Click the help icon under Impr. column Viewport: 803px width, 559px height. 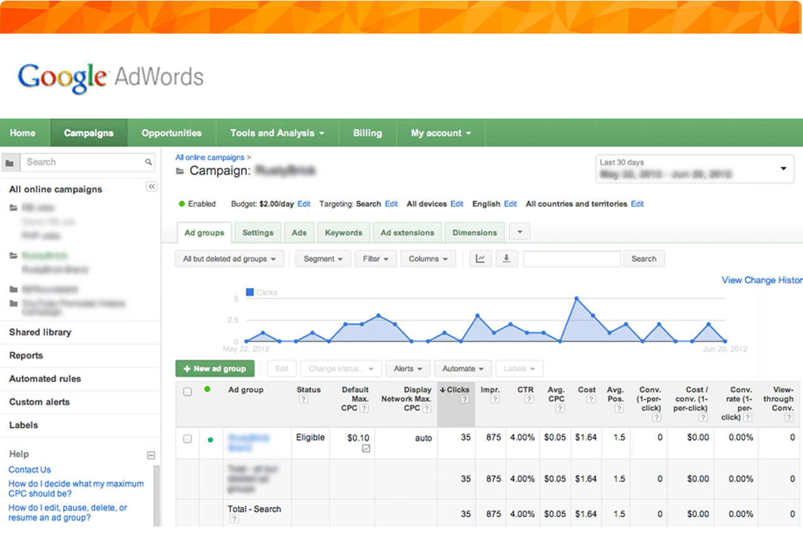click(x=495, y=399)
